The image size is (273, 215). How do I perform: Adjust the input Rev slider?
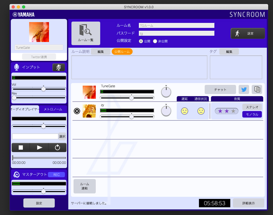point(39,98)
